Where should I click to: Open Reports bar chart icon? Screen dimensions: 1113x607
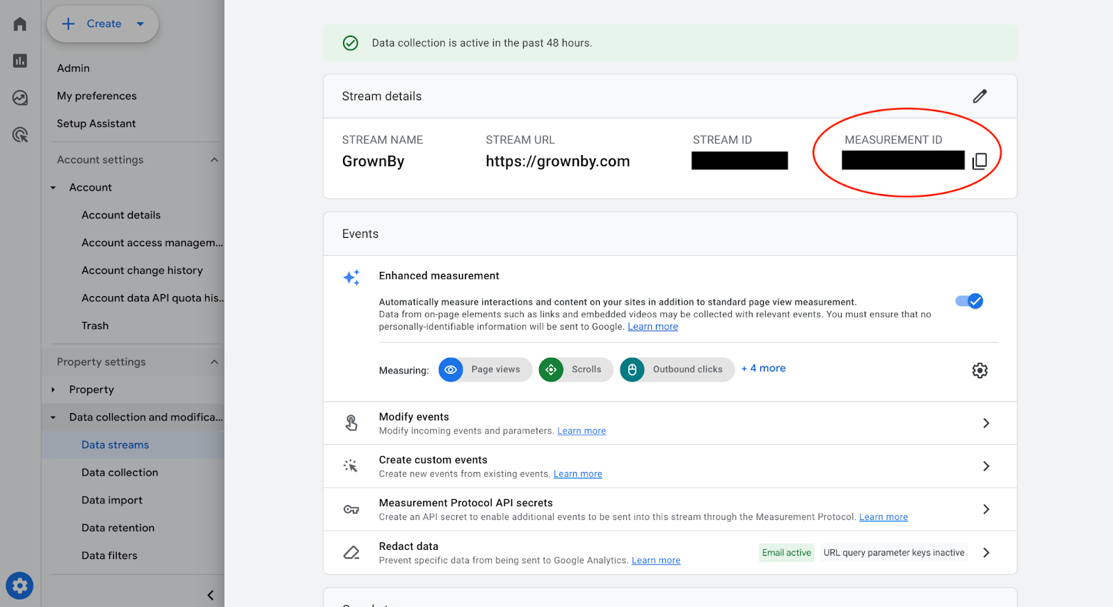[x=20, y=61]
